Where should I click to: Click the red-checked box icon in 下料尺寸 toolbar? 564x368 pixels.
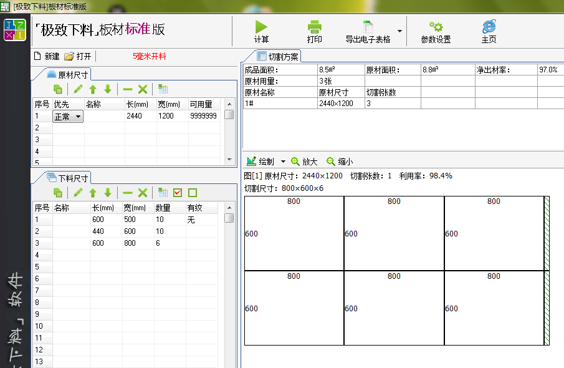click(x=178, y=193)
